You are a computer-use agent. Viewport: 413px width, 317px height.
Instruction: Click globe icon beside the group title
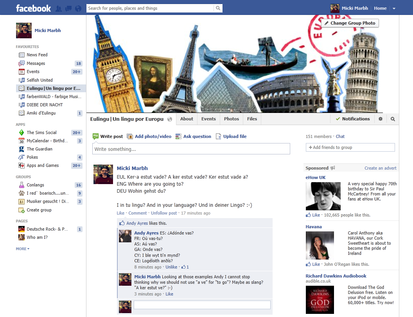170,119
